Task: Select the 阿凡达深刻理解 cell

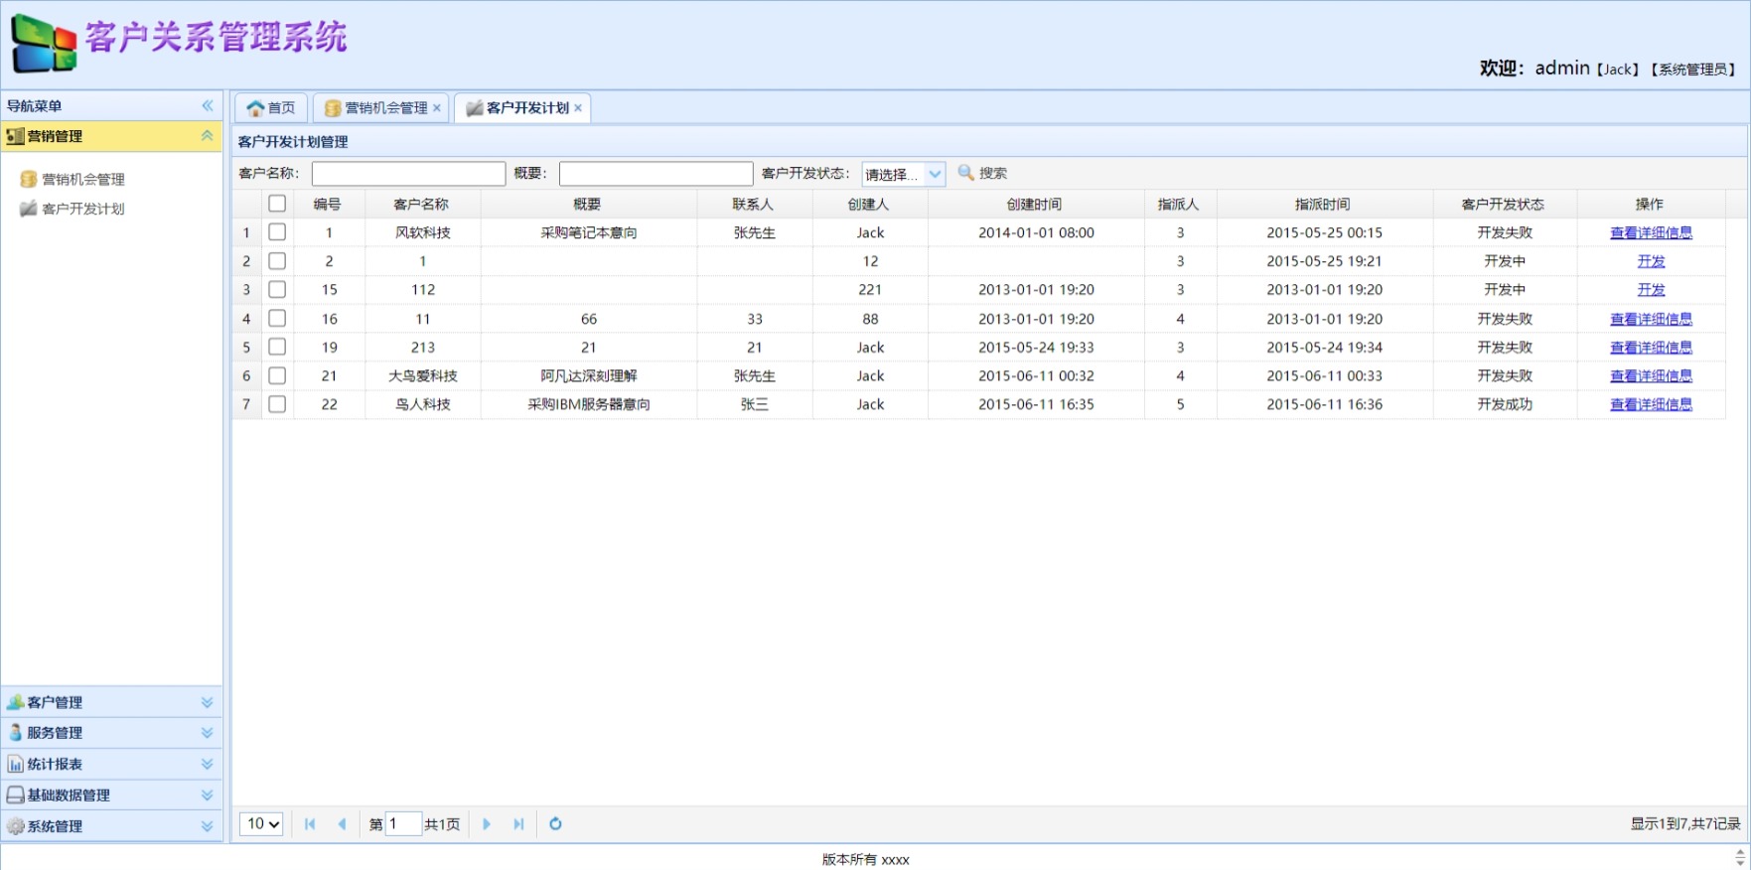Action: [x=589, y=375]
